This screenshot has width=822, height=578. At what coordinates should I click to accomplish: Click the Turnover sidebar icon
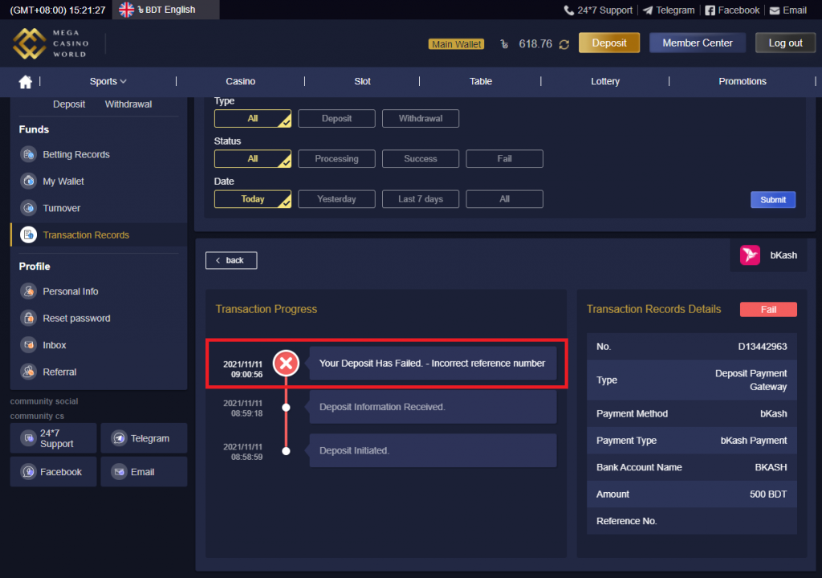click(28, 208)
